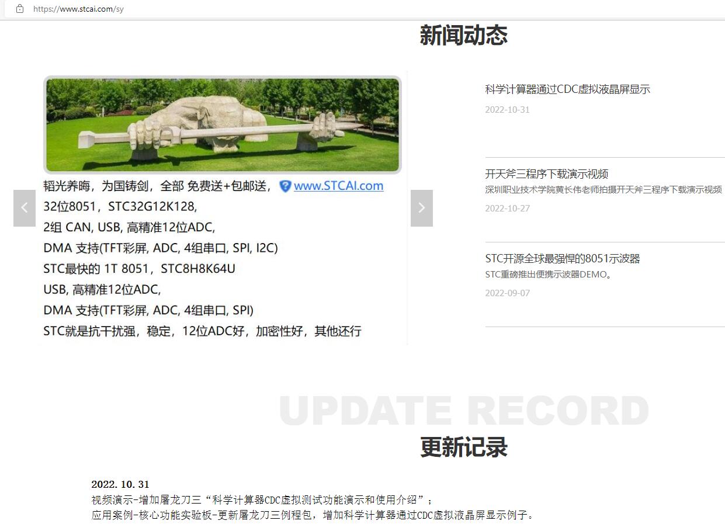Open news STC开源全球最强悍的8051示波器

[562, 259]
